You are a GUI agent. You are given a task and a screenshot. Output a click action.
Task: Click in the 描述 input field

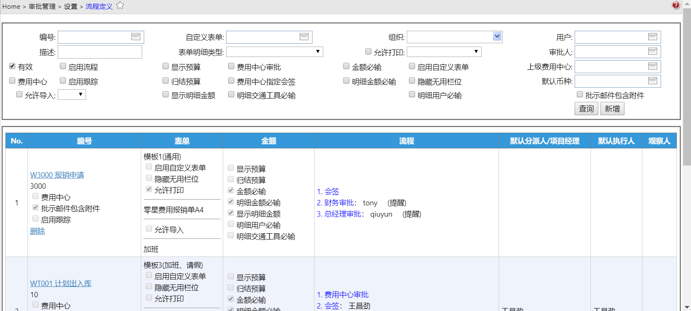100,52
